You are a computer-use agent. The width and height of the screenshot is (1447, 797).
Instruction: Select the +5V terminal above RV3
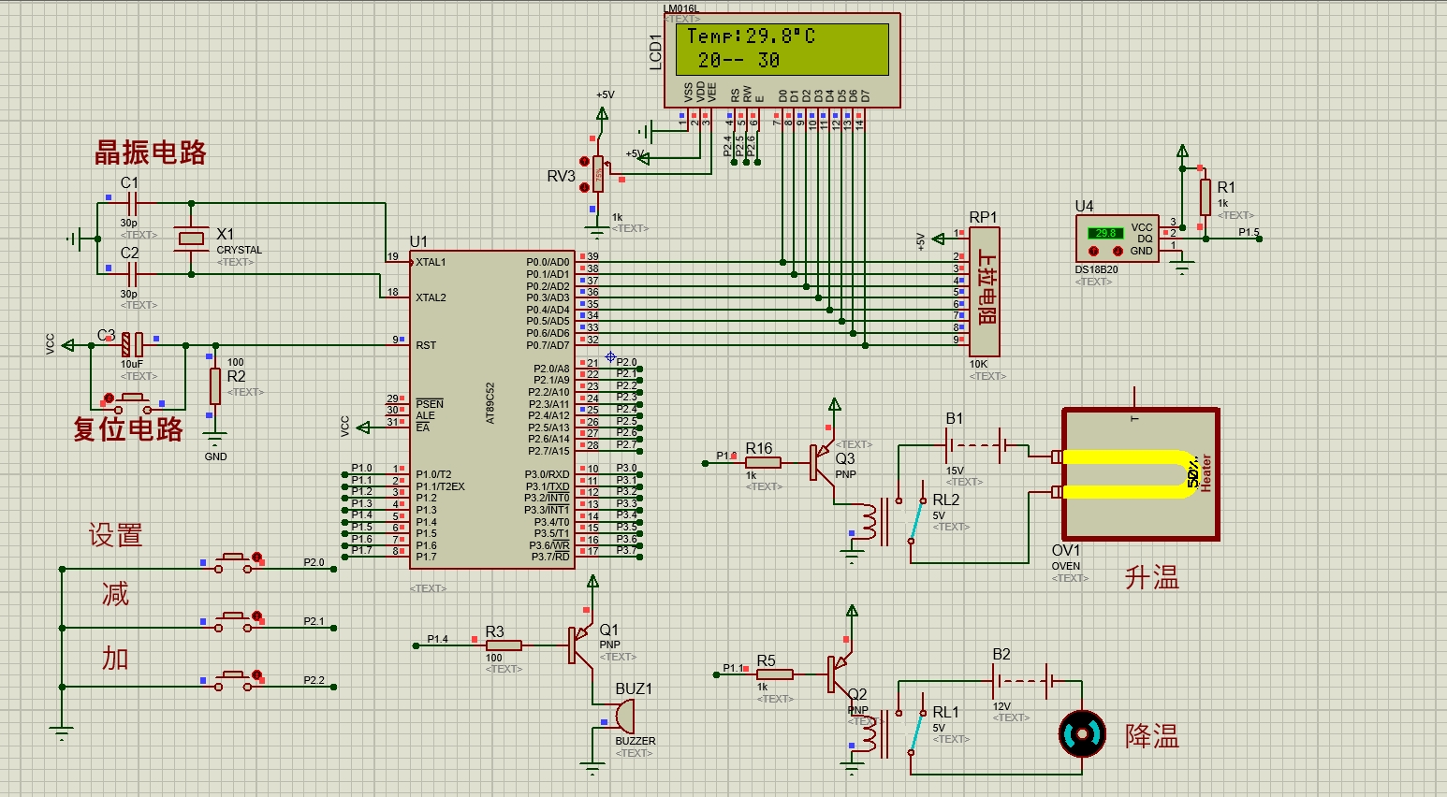click(x=602, y=114)
